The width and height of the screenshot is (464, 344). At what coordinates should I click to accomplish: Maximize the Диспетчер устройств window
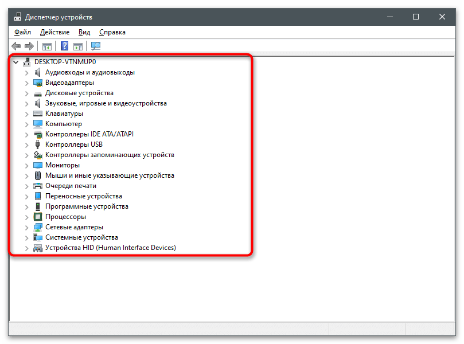pos(416,17)
